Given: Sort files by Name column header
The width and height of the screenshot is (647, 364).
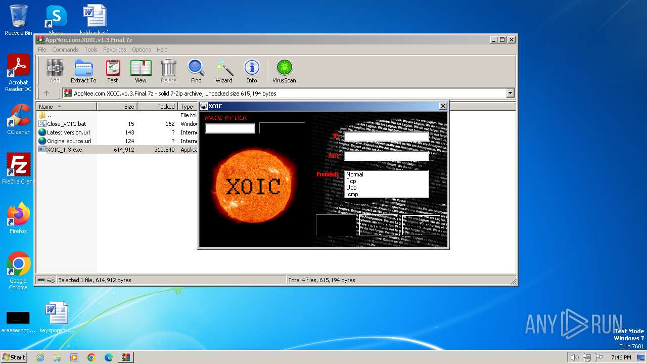Looking at the screenshot, I should coord(67,107).
